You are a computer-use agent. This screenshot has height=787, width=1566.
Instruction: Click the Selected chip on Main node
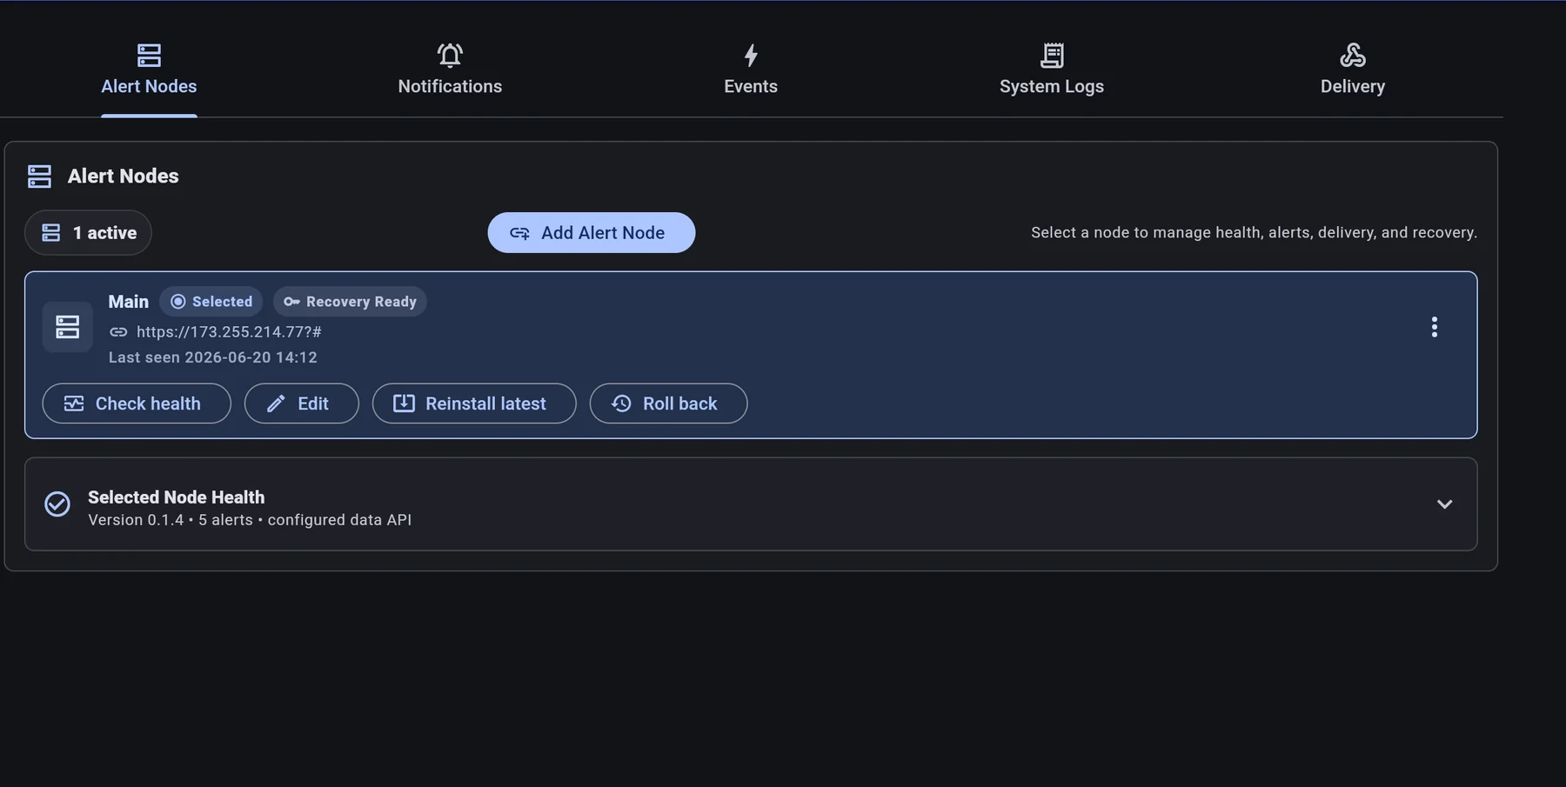click(x=211, y=302)
